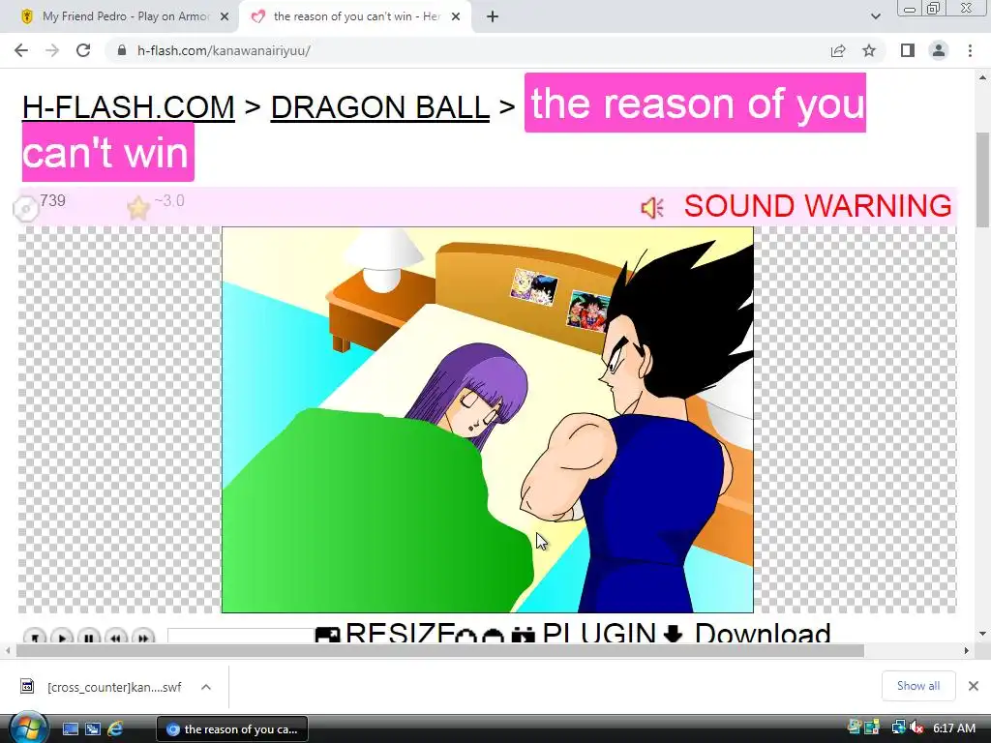This screenshot has height=743, width=991.
Task: Click the RESIZE button
Action: (x=385, y=633)
